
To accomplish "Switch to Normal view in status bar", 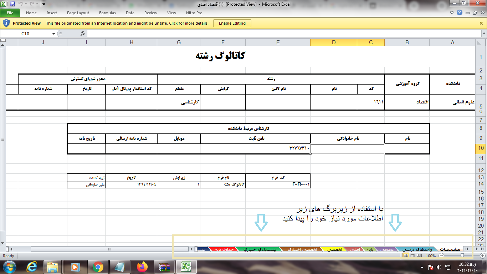I will point(406,256).
